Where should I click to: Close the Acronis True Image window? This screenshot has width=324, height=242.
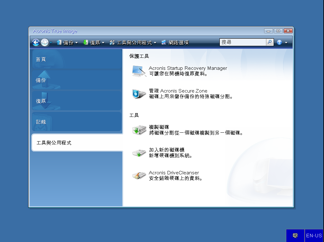(288, 31)
